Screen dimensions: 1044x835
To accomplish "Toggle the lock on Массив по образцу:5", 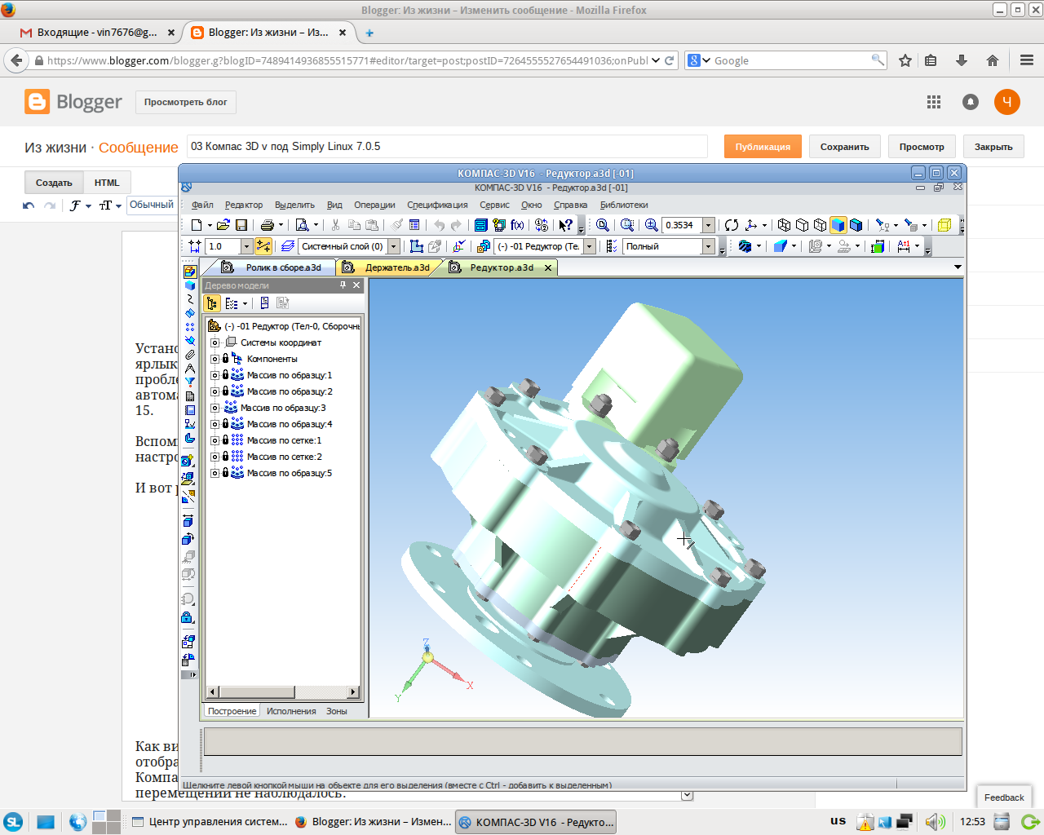I will click(225, 473).
